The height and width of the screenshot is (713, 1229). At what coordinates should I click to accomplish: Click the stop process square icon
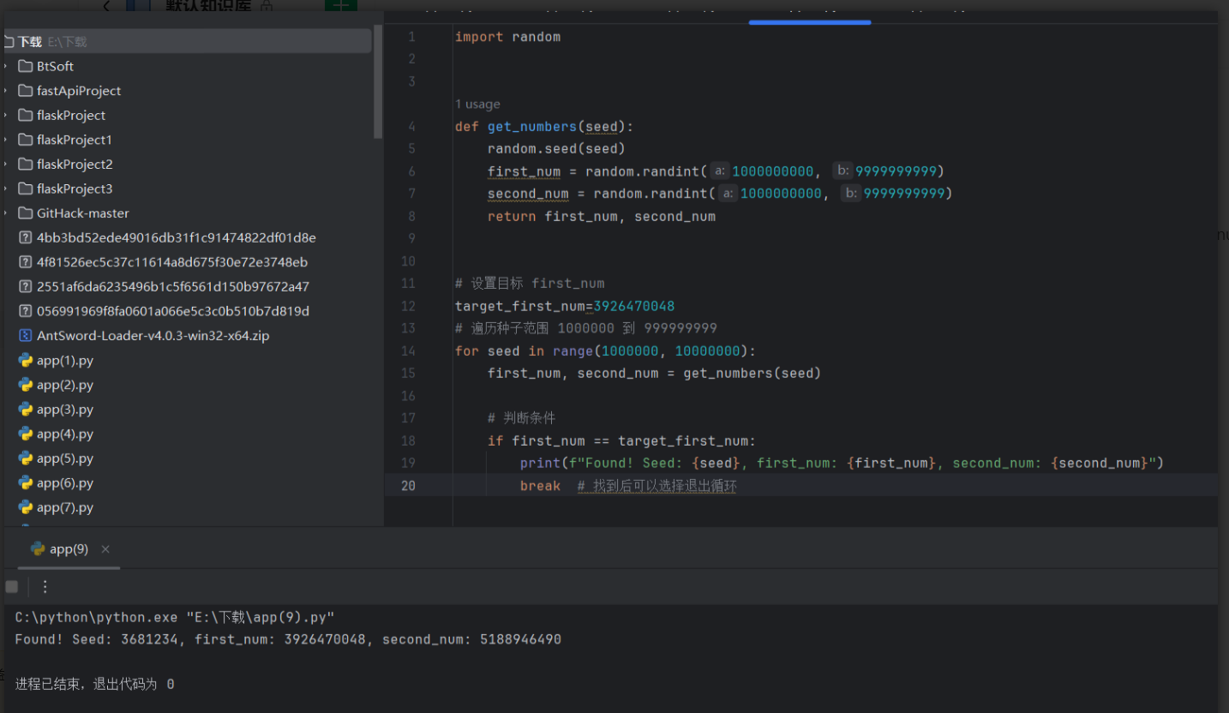(12, 587)
